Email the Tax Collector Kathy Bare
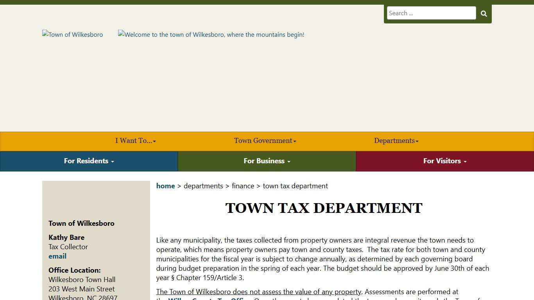Image resolution: width=534 pixels, height=300 pixels. (57, 256)
